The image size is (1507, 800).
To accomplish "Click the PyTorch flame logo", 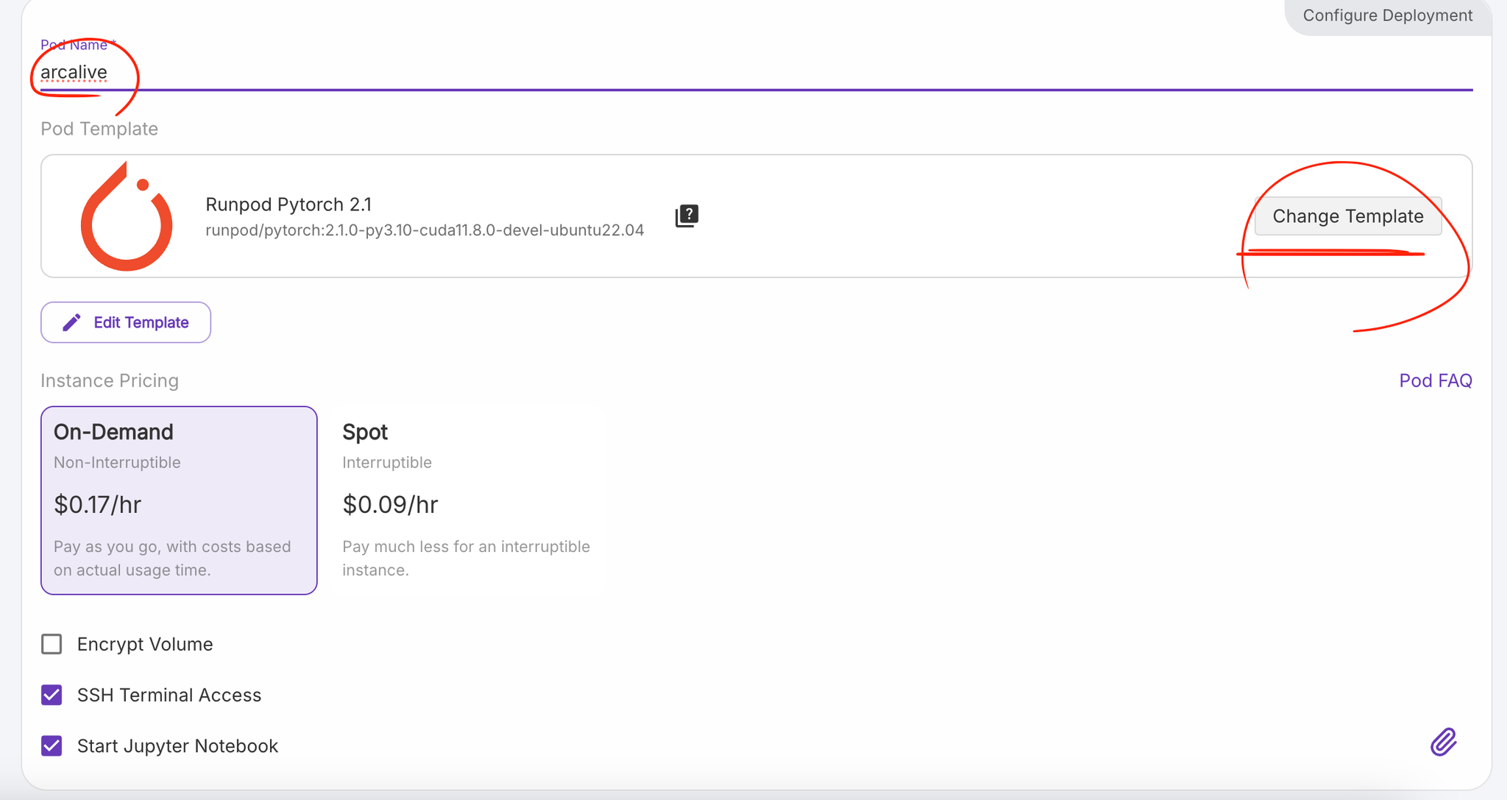I will (x=127, y=216).
